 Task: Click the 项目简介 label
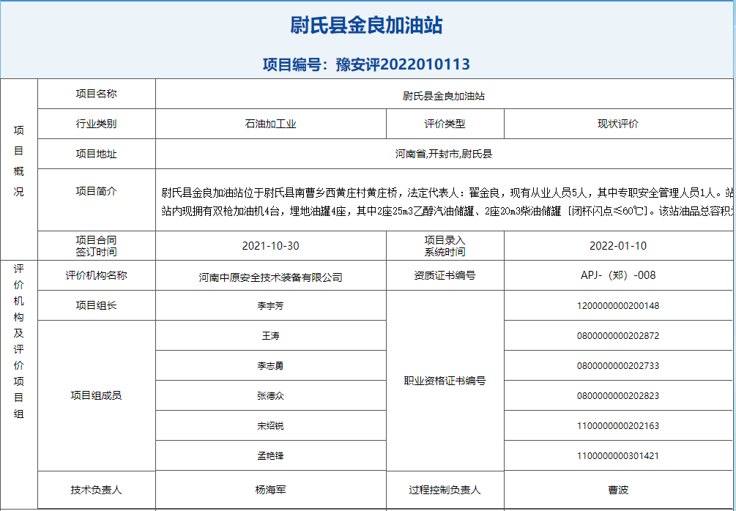coord(96,192)
